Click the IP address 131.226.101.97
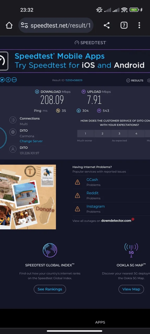 [29, 153]
